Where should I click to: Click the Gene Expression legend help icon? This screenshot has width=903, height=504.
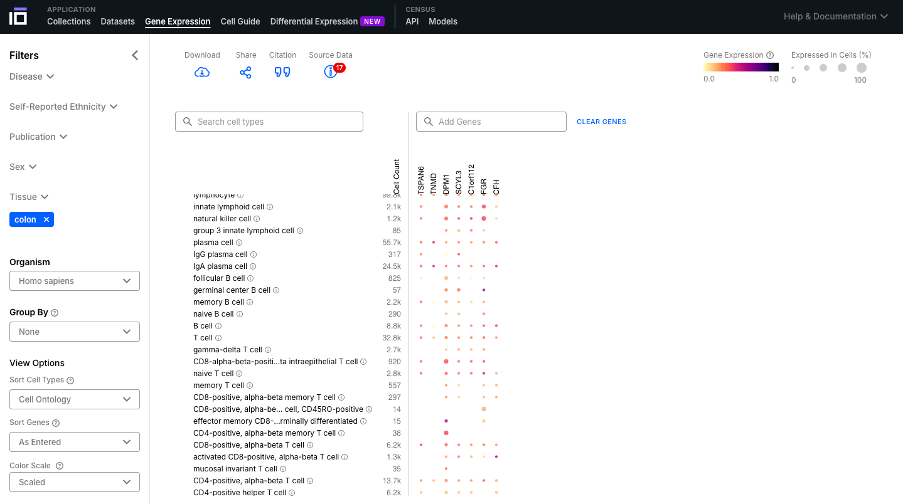[x=770, y=55]
